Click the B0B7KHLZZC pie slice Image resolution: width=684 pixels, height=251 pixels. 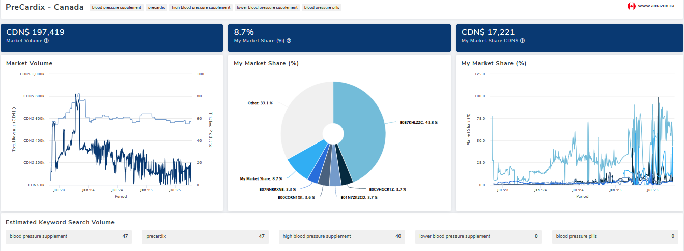click(x=366, y=127)
